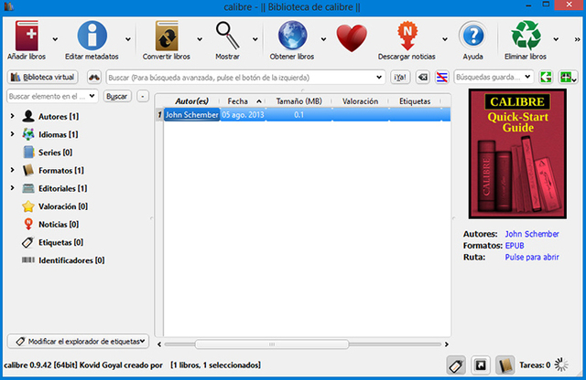Click scrollbar right arrow under book list
The image size is (586, 380).
click(446, 344)
